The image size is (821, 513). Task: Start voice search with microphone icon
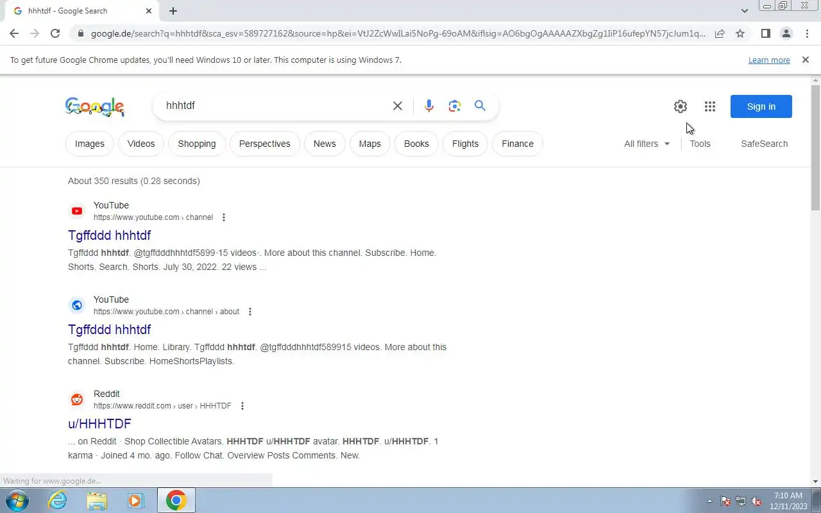(429, 106)
